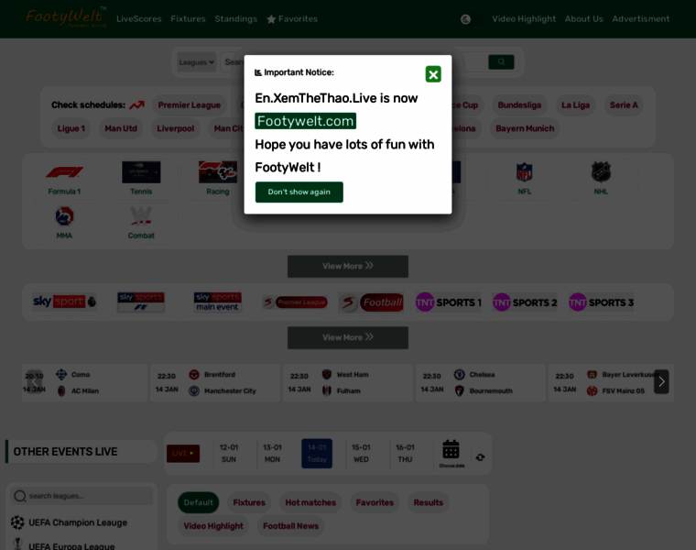Select the Results filter
Image resolution: width=696 pixels, height=550 pixels.
[x=428, y=502]
